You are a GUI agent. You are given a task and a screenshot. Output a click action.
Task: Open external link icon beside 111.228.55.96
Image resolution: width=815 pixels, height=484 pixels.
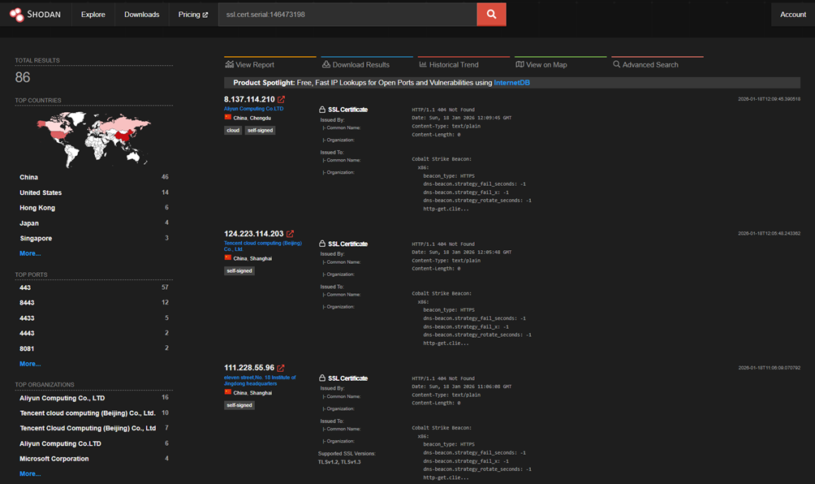point(281,368)
